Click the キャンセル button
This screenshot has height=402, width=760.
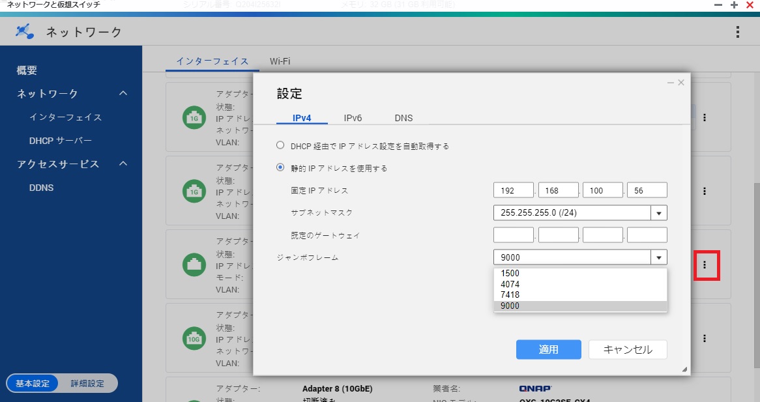coord(628,349)
